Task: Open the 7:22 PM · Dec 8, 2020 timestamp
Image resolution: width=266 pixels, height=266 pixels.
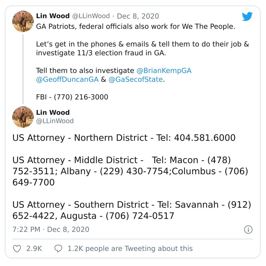Action: point(51,229)
